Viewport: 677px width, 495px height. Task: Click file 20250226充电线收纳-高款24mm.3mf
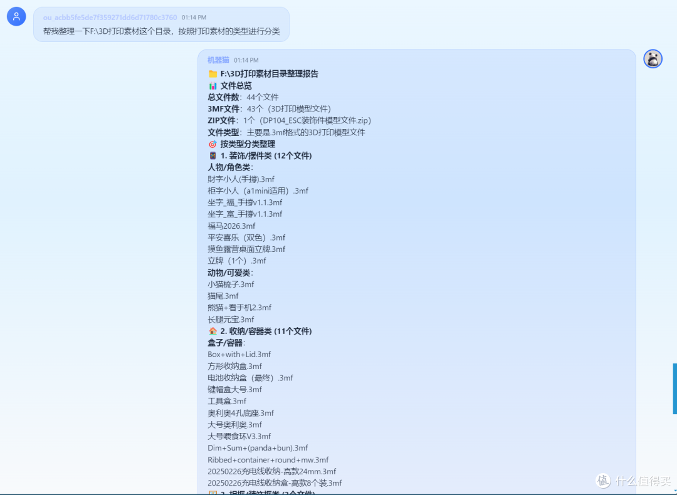tap(272, 471)
